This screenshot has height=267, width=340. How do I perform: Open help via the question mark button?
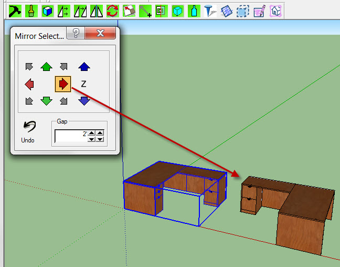tap(76, 34)
